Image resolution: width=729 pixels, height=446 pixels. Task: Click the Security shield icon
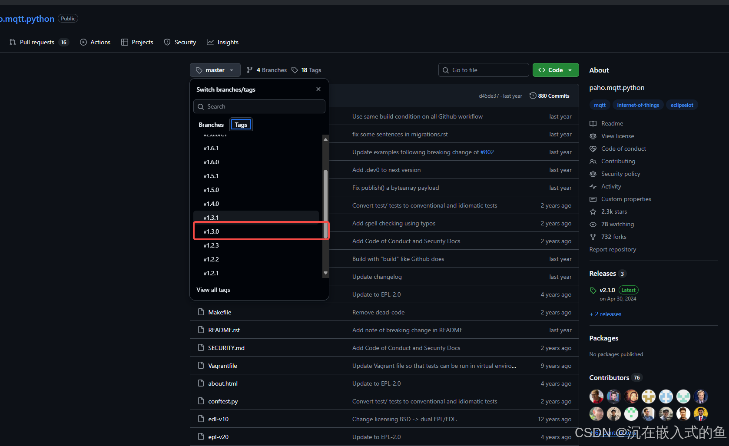tap(167, 42)
